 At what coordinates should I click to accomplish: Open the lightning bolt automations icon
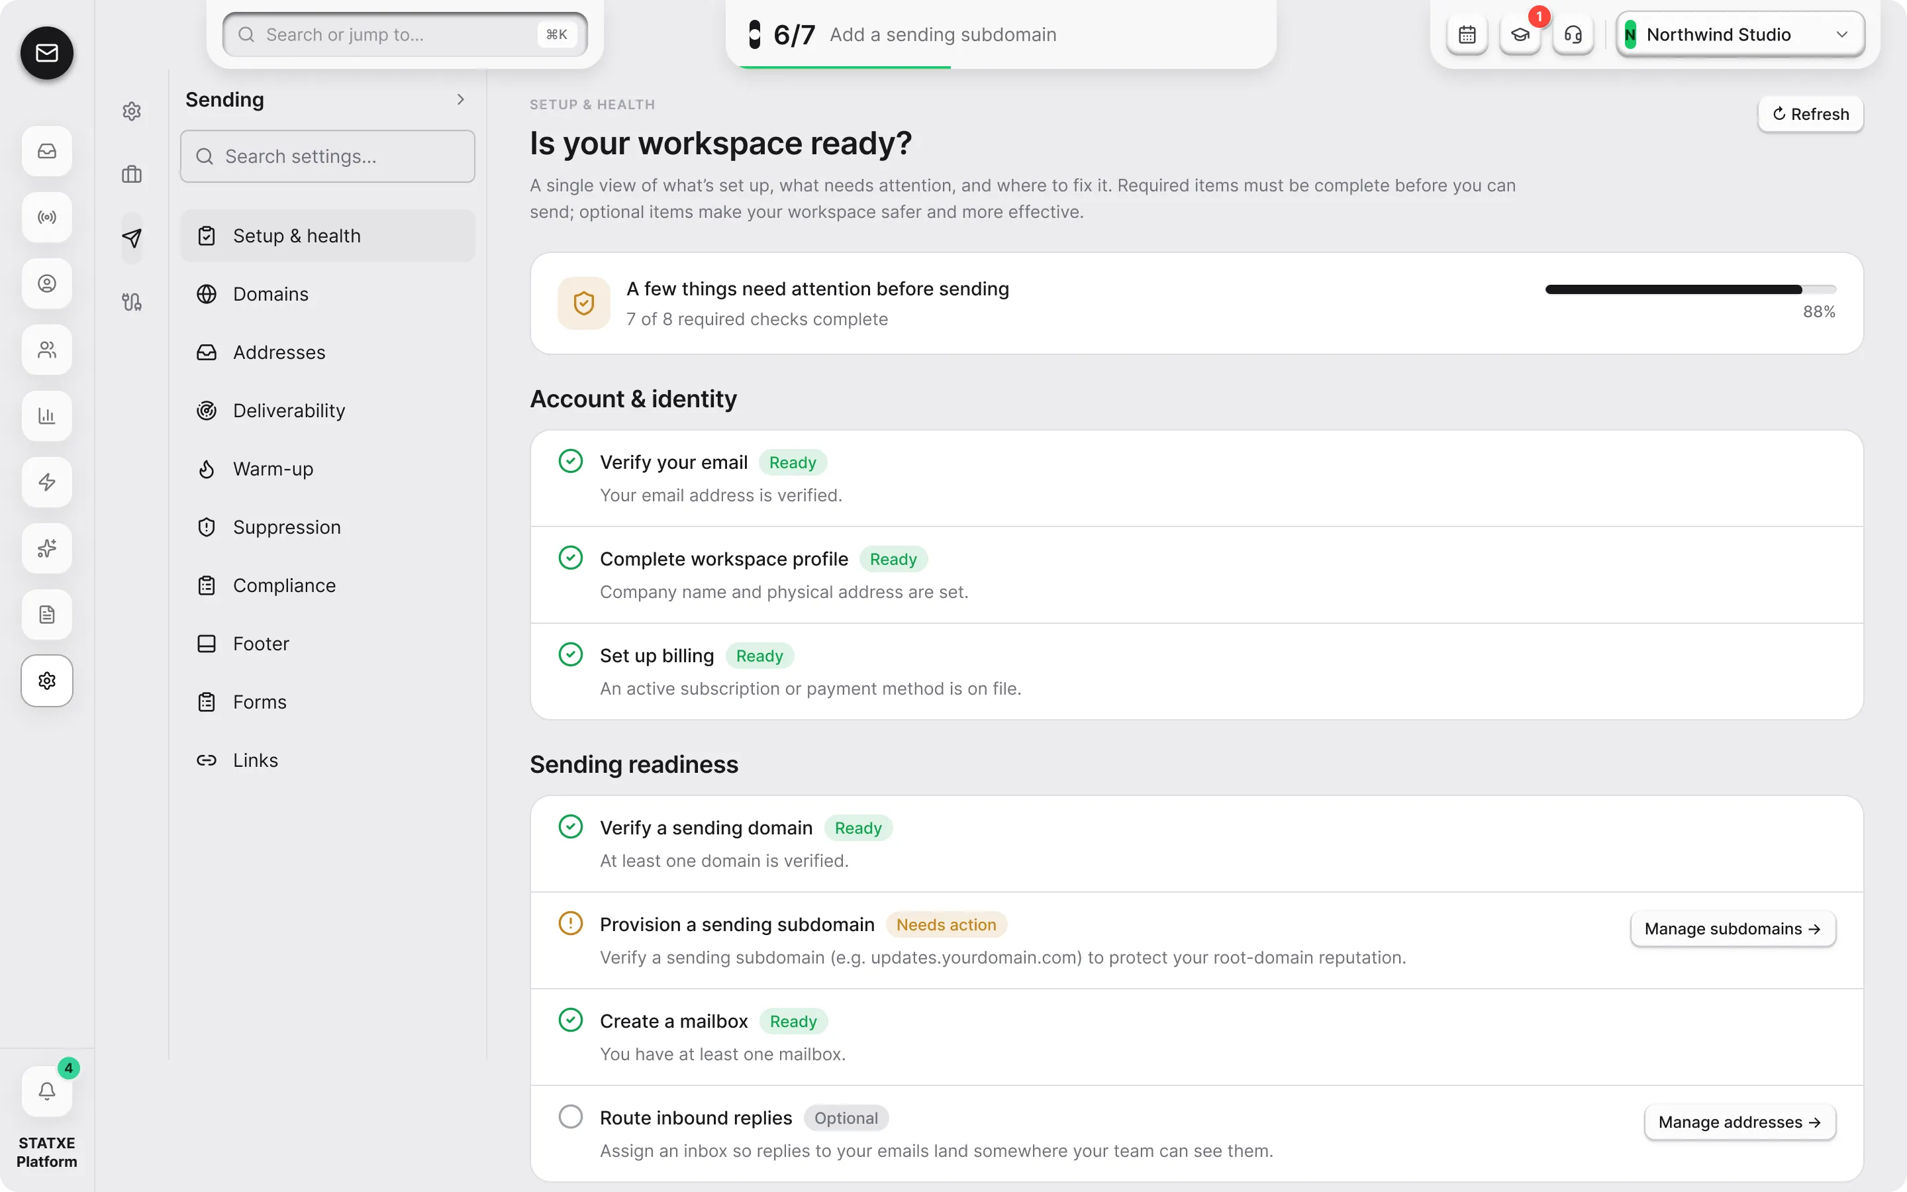coord(47,481)
